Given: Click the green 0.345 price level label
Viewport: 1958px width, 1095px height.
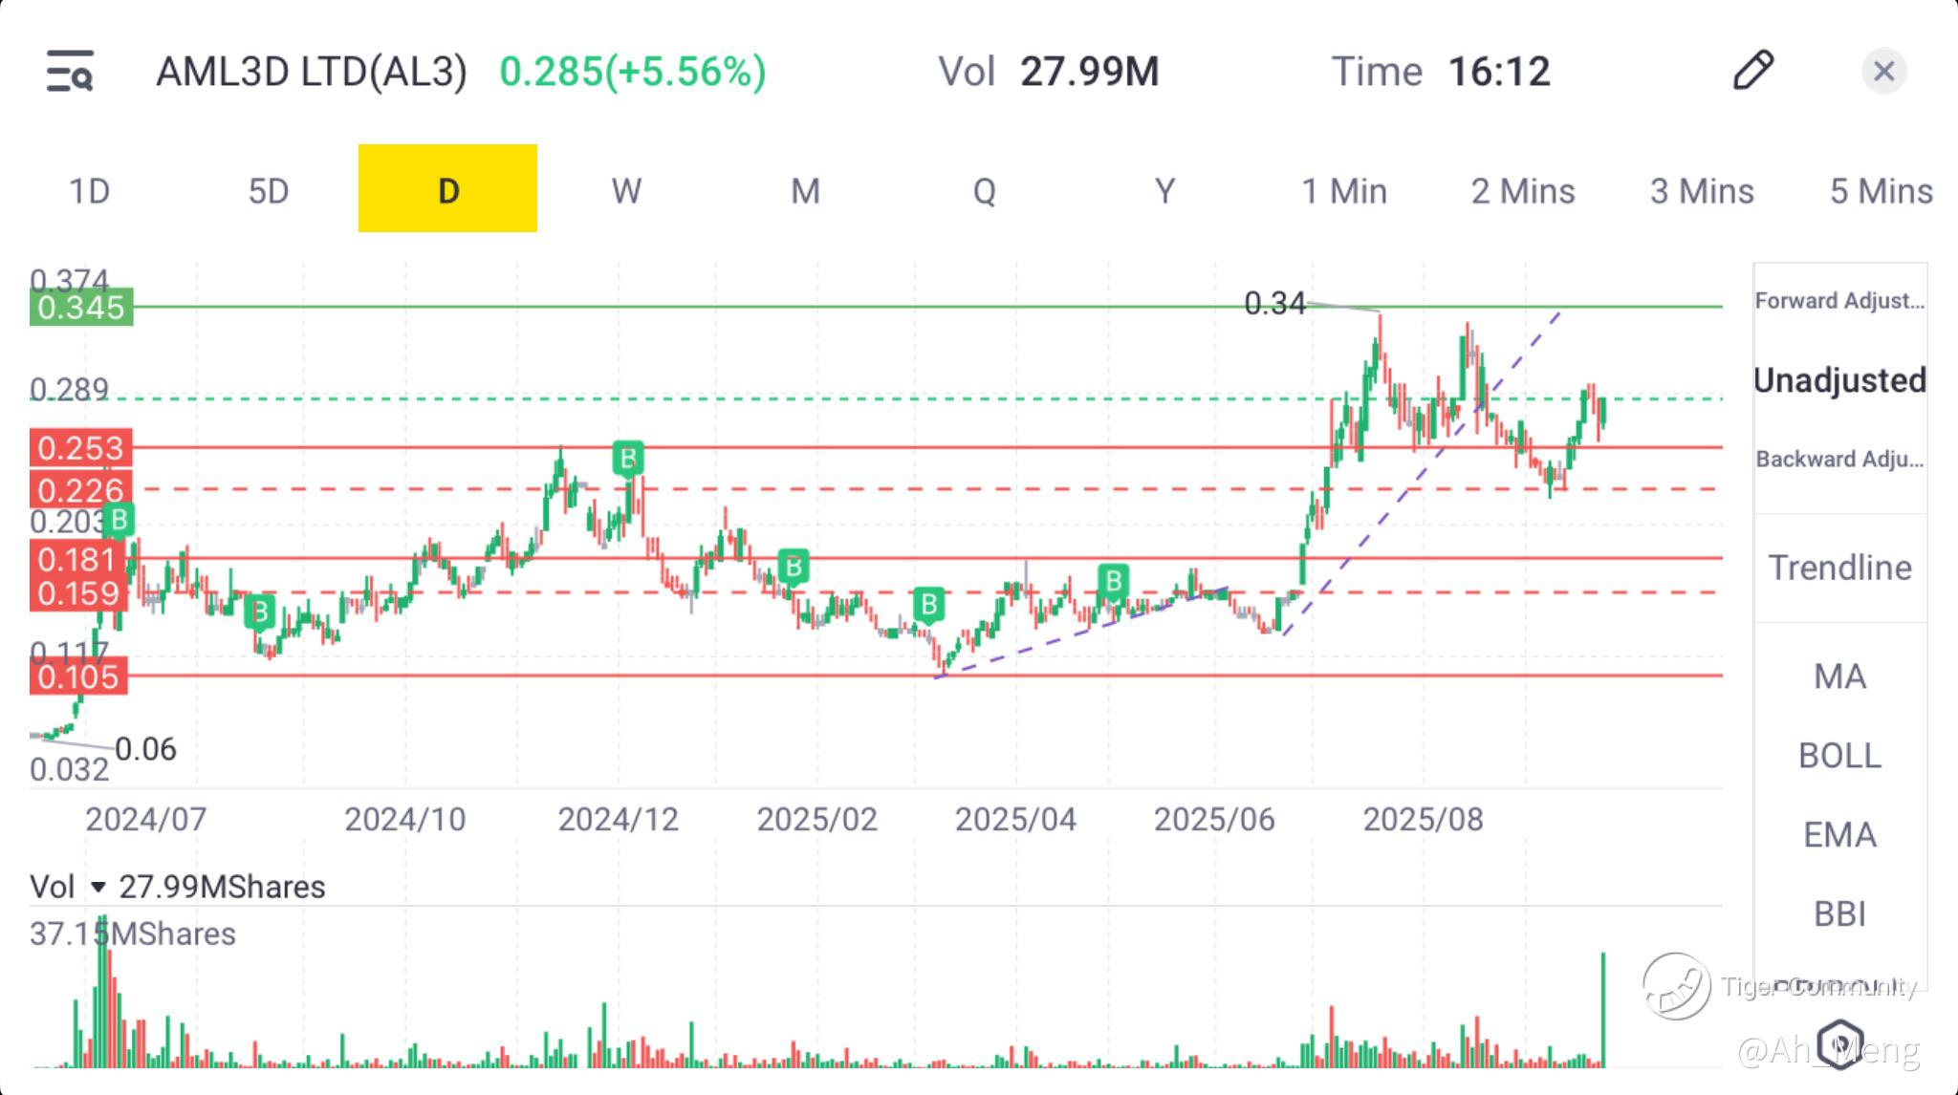Looking at the screenshot, I should [81, 308].
